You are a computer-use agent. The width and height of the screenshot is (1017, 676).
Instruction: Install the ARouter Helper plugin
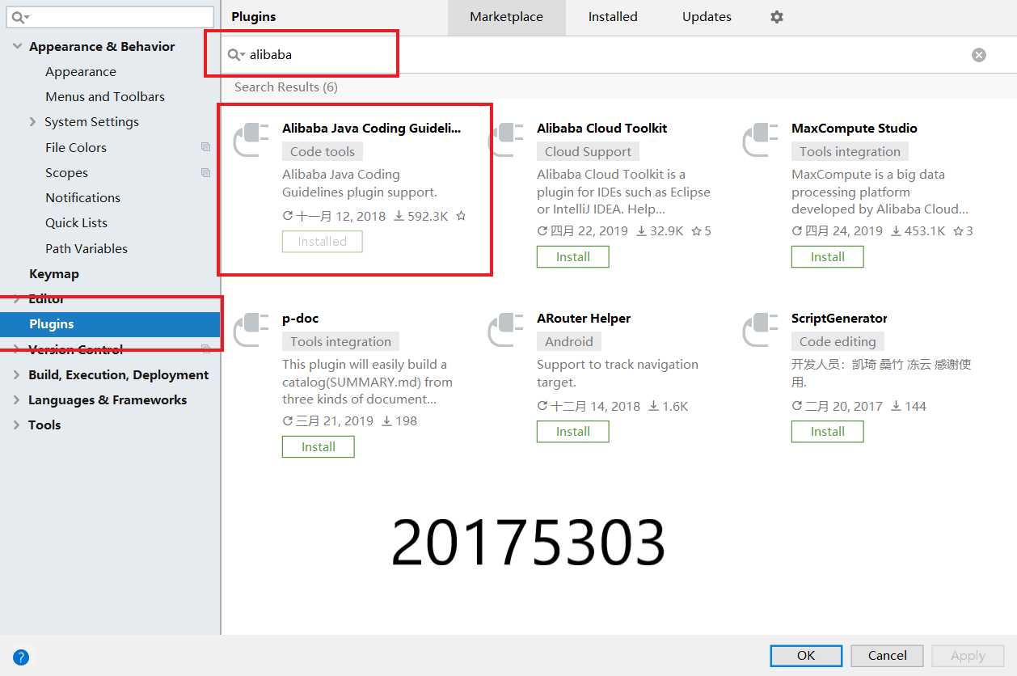(573, 432)
